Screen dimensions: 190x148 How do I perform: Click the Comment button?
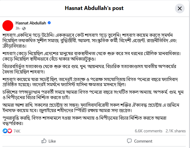pos(140,141)
